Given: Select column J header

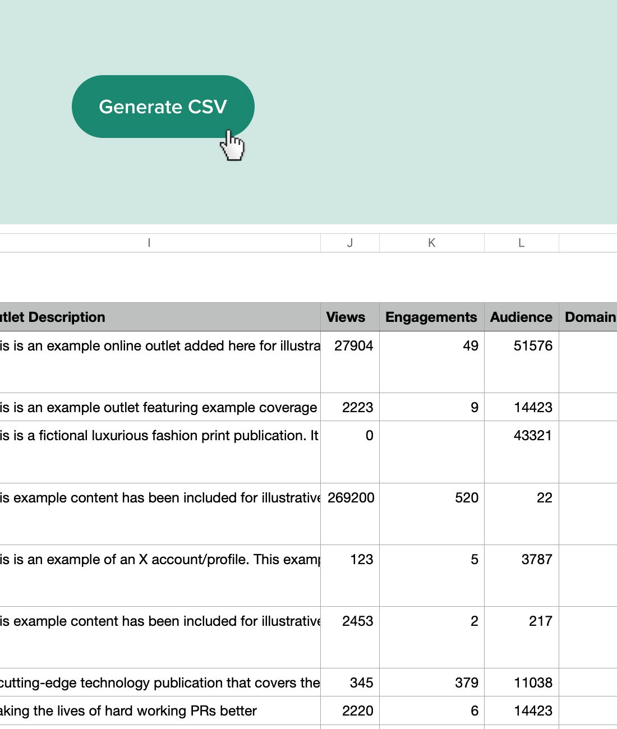Looking at the screenshot, I should click(350, 243).
